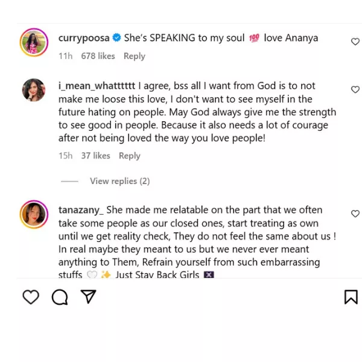Like i_mean_whattttt's comment heart

355,89
